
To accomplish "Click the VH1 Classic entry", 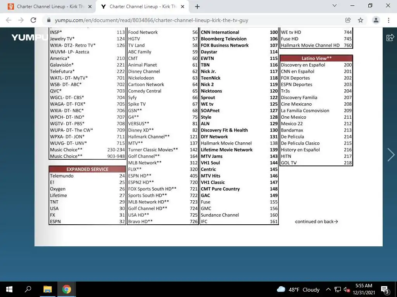I will [213, 182].
